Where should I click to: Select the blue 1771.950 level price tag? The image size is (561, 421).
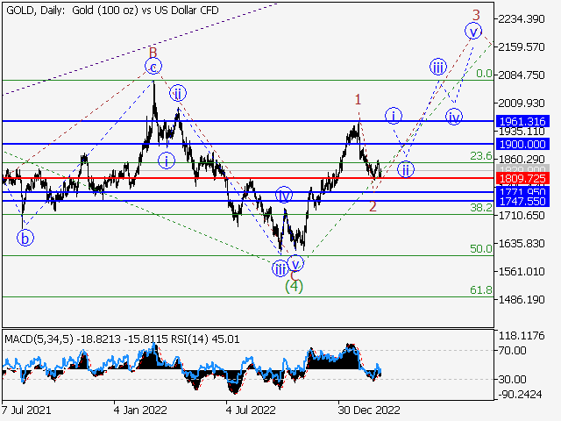point(522,191)
